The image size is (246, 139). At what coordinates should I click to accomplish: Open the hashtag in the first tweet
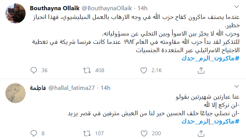[210, 59]
